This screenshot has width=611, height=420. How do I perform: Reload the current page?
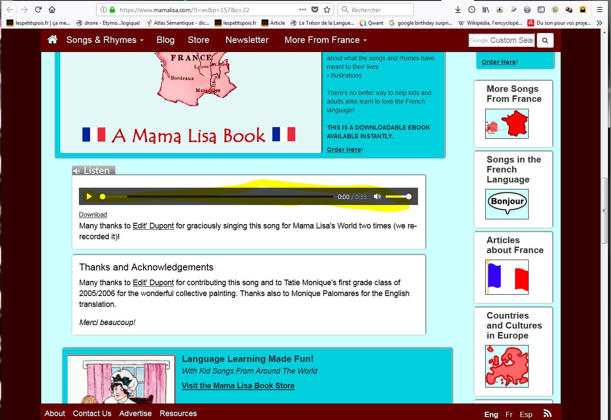[38, 10]
